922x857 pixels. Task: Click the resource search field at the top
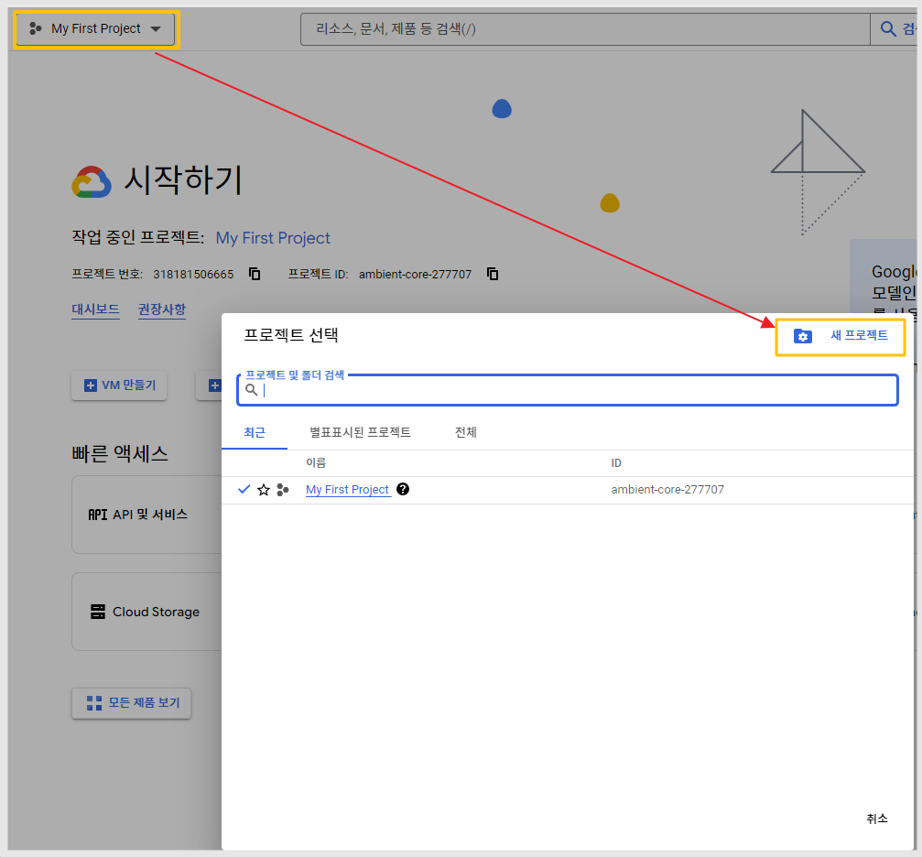pos(585,28)
